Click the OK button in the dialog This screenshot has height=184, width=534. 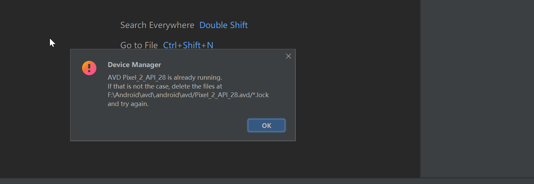266,126
